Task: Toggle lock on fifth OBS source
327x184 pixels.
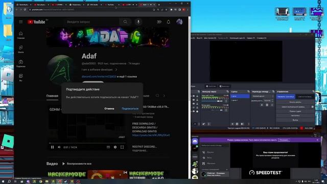Action: click(x=197, y=111)
